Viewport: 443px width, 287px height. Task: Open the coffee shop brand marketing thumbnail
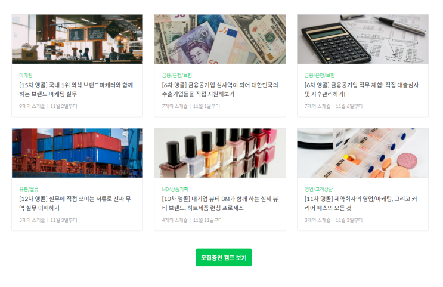[x=77, y=39]
